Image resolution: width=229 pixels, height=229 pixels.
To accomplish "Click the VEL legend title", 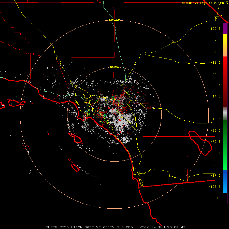I will [223, 15].
